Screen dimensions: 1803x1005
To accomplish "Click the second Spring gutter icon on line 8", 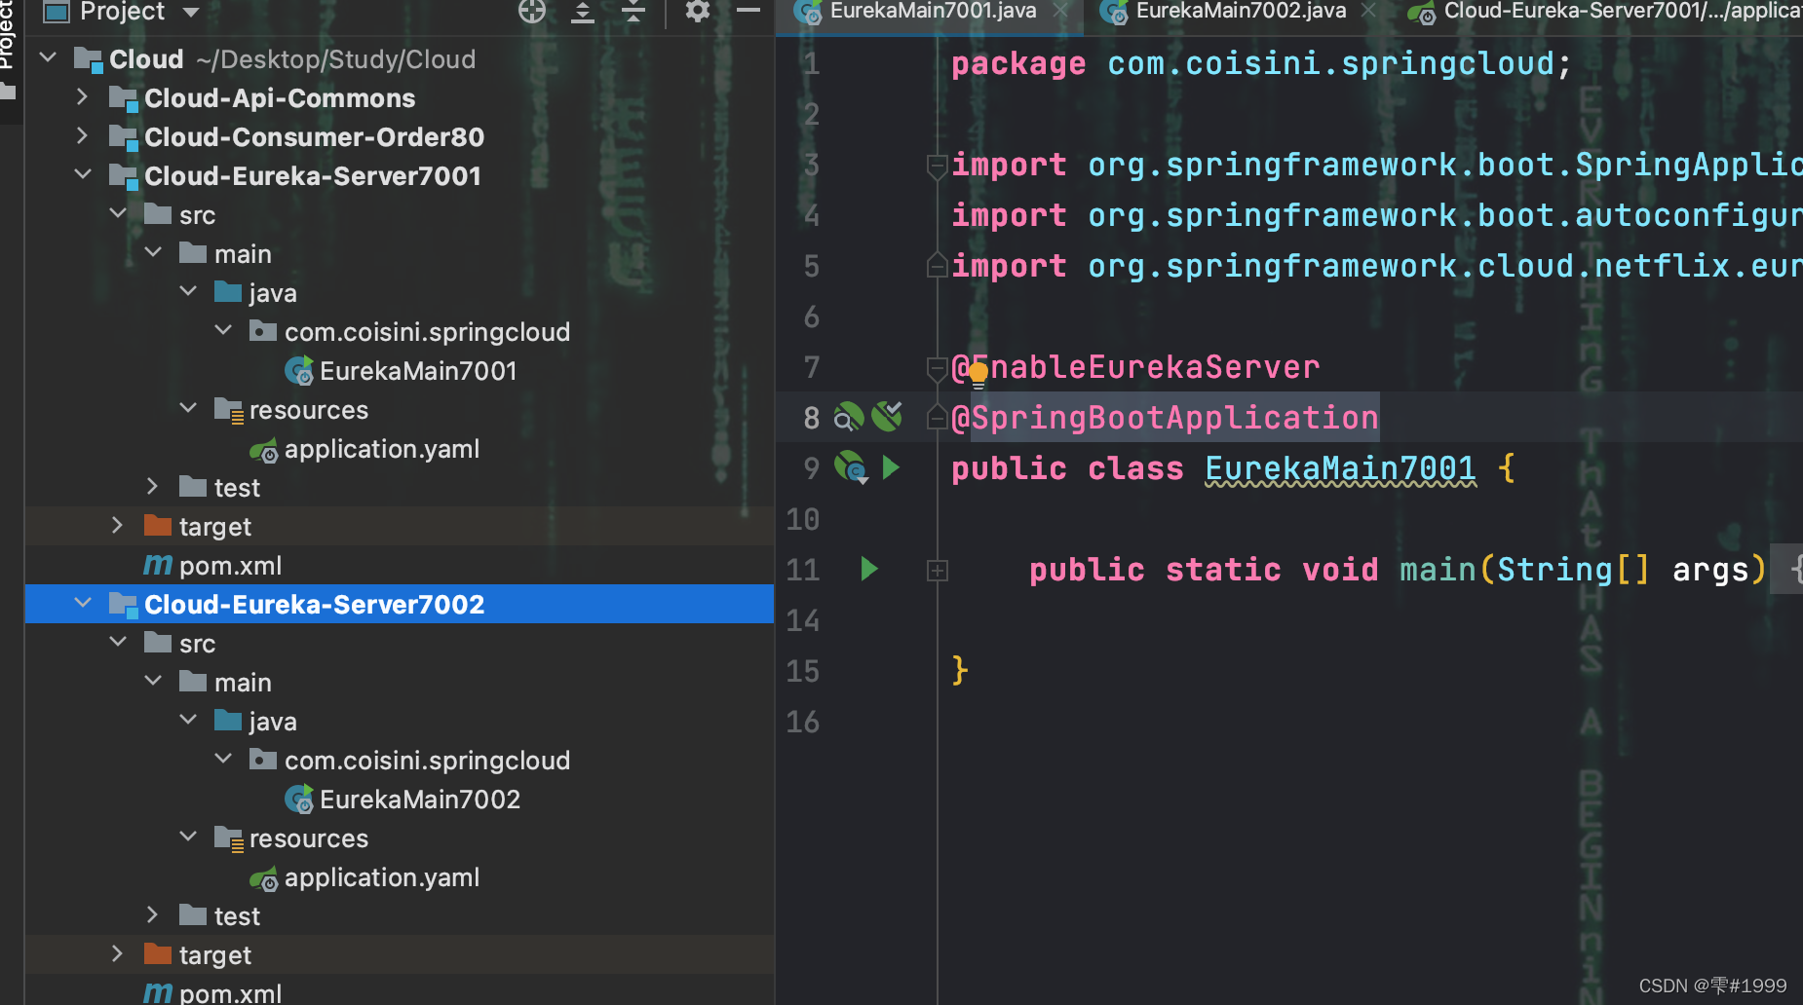I will tap(887, 416).
